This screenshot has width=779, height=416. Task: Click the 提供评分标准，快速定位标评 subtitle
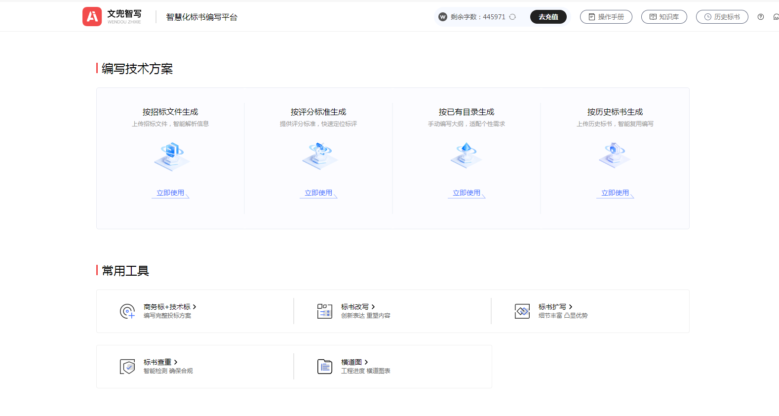click(318, 124)
